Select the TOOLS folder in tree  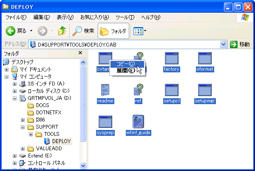[51, 134]
